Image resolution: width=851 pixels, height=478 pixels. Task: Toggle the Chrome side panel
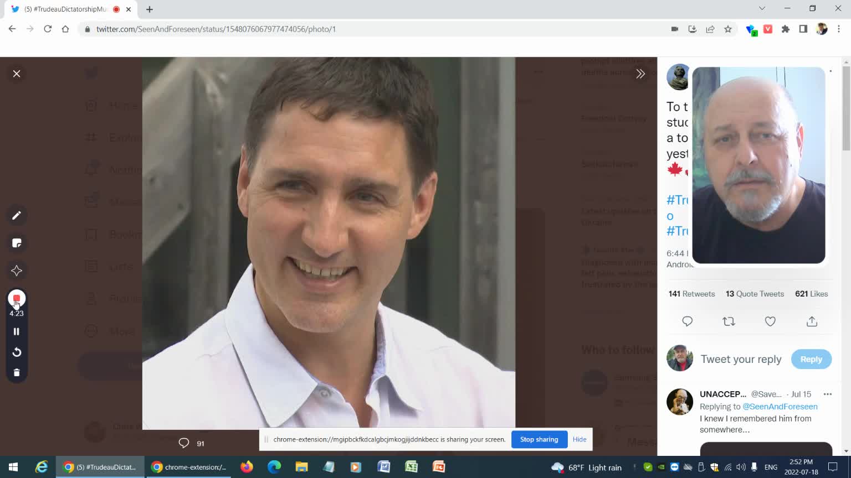(x=803, y=29)
